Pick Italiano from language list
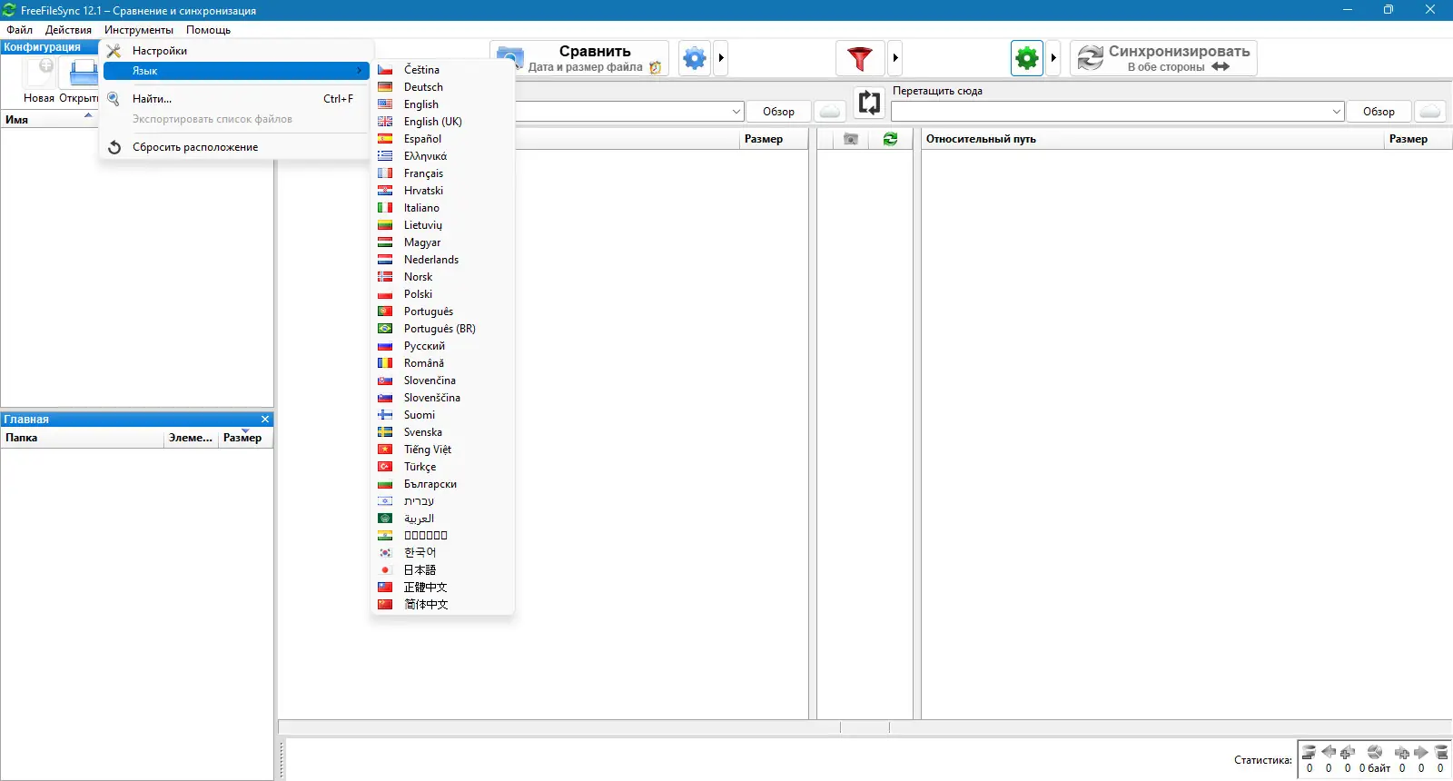 tap(442, 208)
